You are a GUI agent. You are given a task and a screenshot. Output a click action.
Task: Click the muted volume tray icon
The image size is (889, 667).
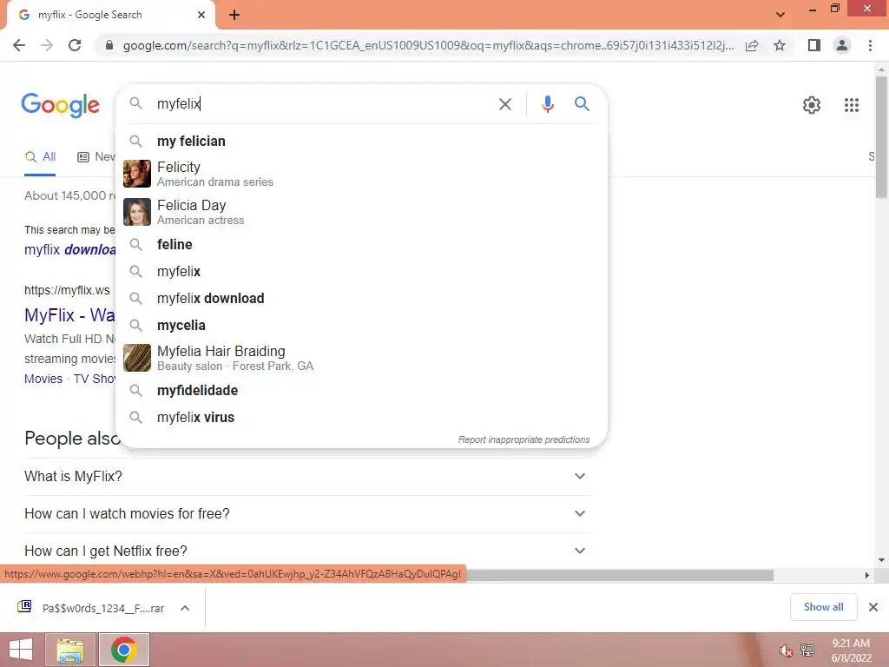pos(786,650)
